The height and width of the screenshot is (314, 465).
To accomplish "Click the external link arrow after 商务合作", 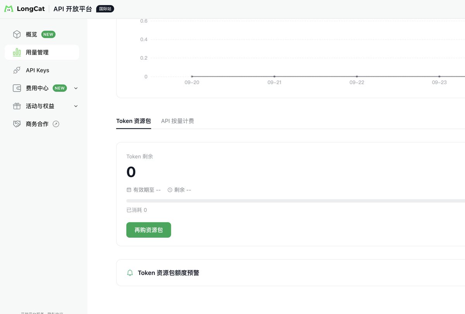I will (56, 124).
